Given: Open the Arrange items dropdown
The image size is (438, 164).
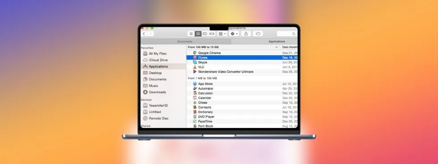Looking at the screenshot, I should click(x=223, y=34).
